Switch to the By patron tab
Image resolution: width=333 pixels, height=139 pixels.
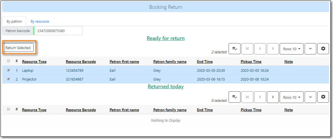(x=14, y=22)
